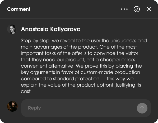Image resolution: width=158 pixels, height=123 pixels.
Task: Click the phrase "main advantages" in the comment
Action: click(x=41, y=47)
